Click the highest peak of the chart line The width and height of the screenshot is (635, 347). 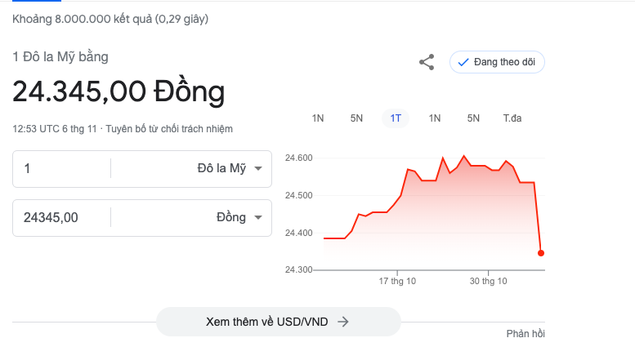click(x=464, y=156)
